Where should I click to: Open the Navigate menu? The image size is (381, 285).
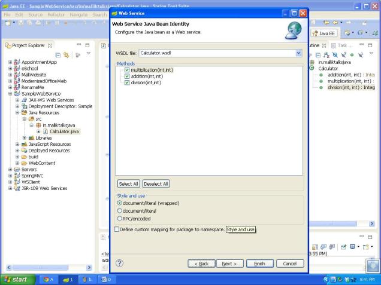78,14
